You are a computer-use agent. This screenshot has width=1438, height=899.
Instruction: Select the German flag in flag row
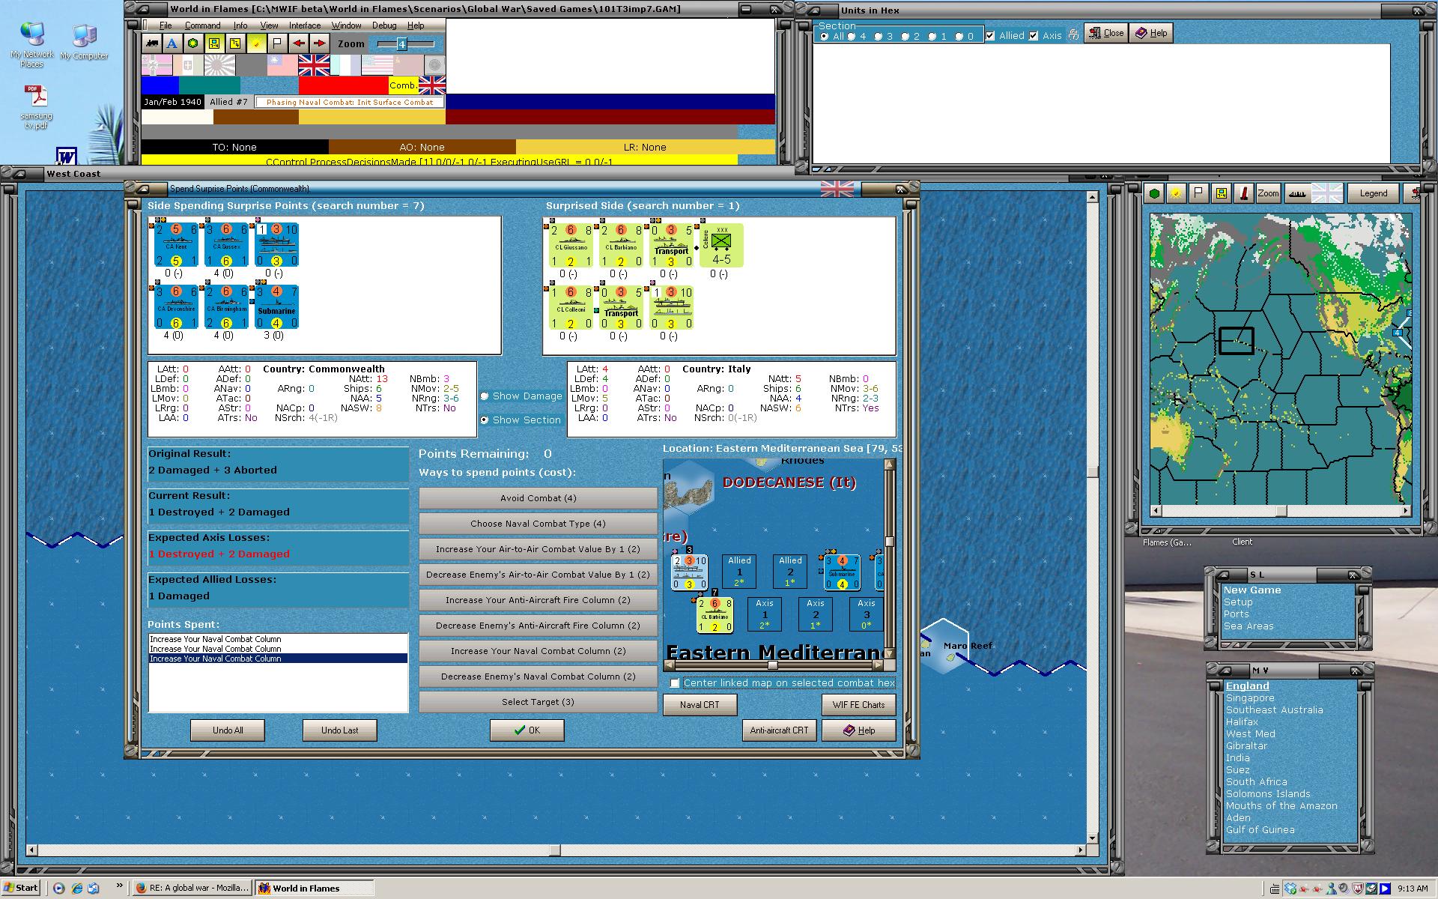coord(157,65)
